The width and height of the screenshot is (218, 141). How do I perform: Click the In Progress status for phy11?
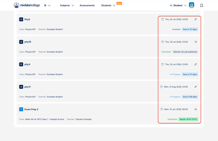tap(175, 97)
